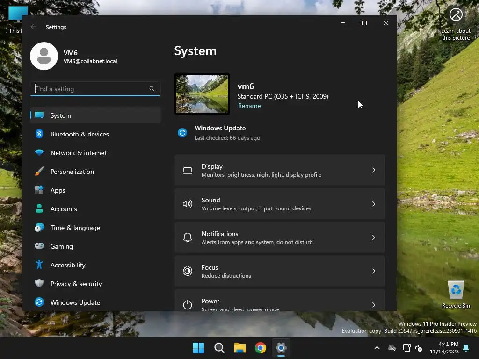Click the Display laptop icon

pos(188,170)
